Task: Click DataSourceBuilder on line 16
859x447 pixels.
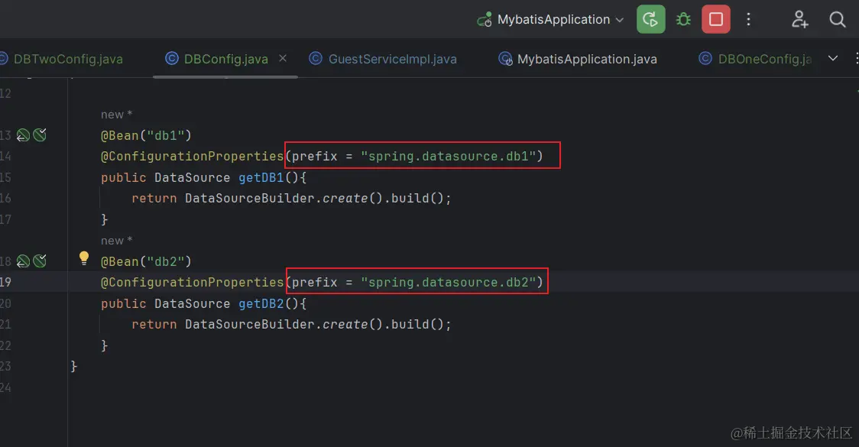Action: 250,199
